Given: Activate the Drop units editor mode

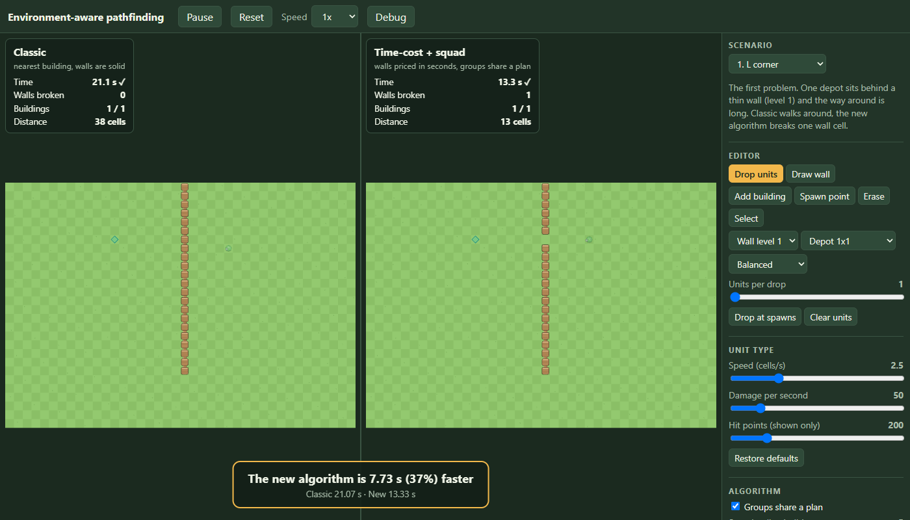Looking at the screenshot, I should pos(756,174).
